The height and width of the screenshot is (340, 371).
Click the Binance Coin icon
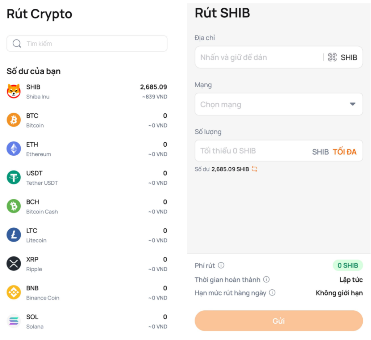coord(14,292)
